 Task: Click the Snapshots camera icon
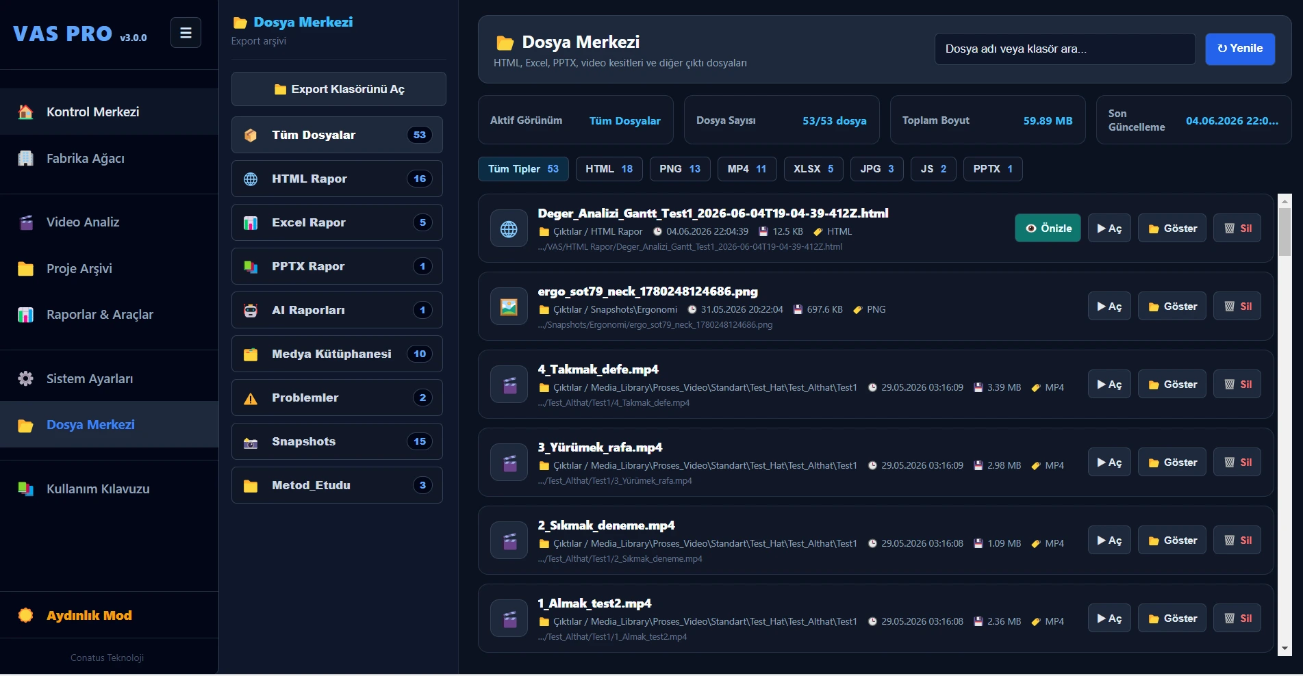251,442
